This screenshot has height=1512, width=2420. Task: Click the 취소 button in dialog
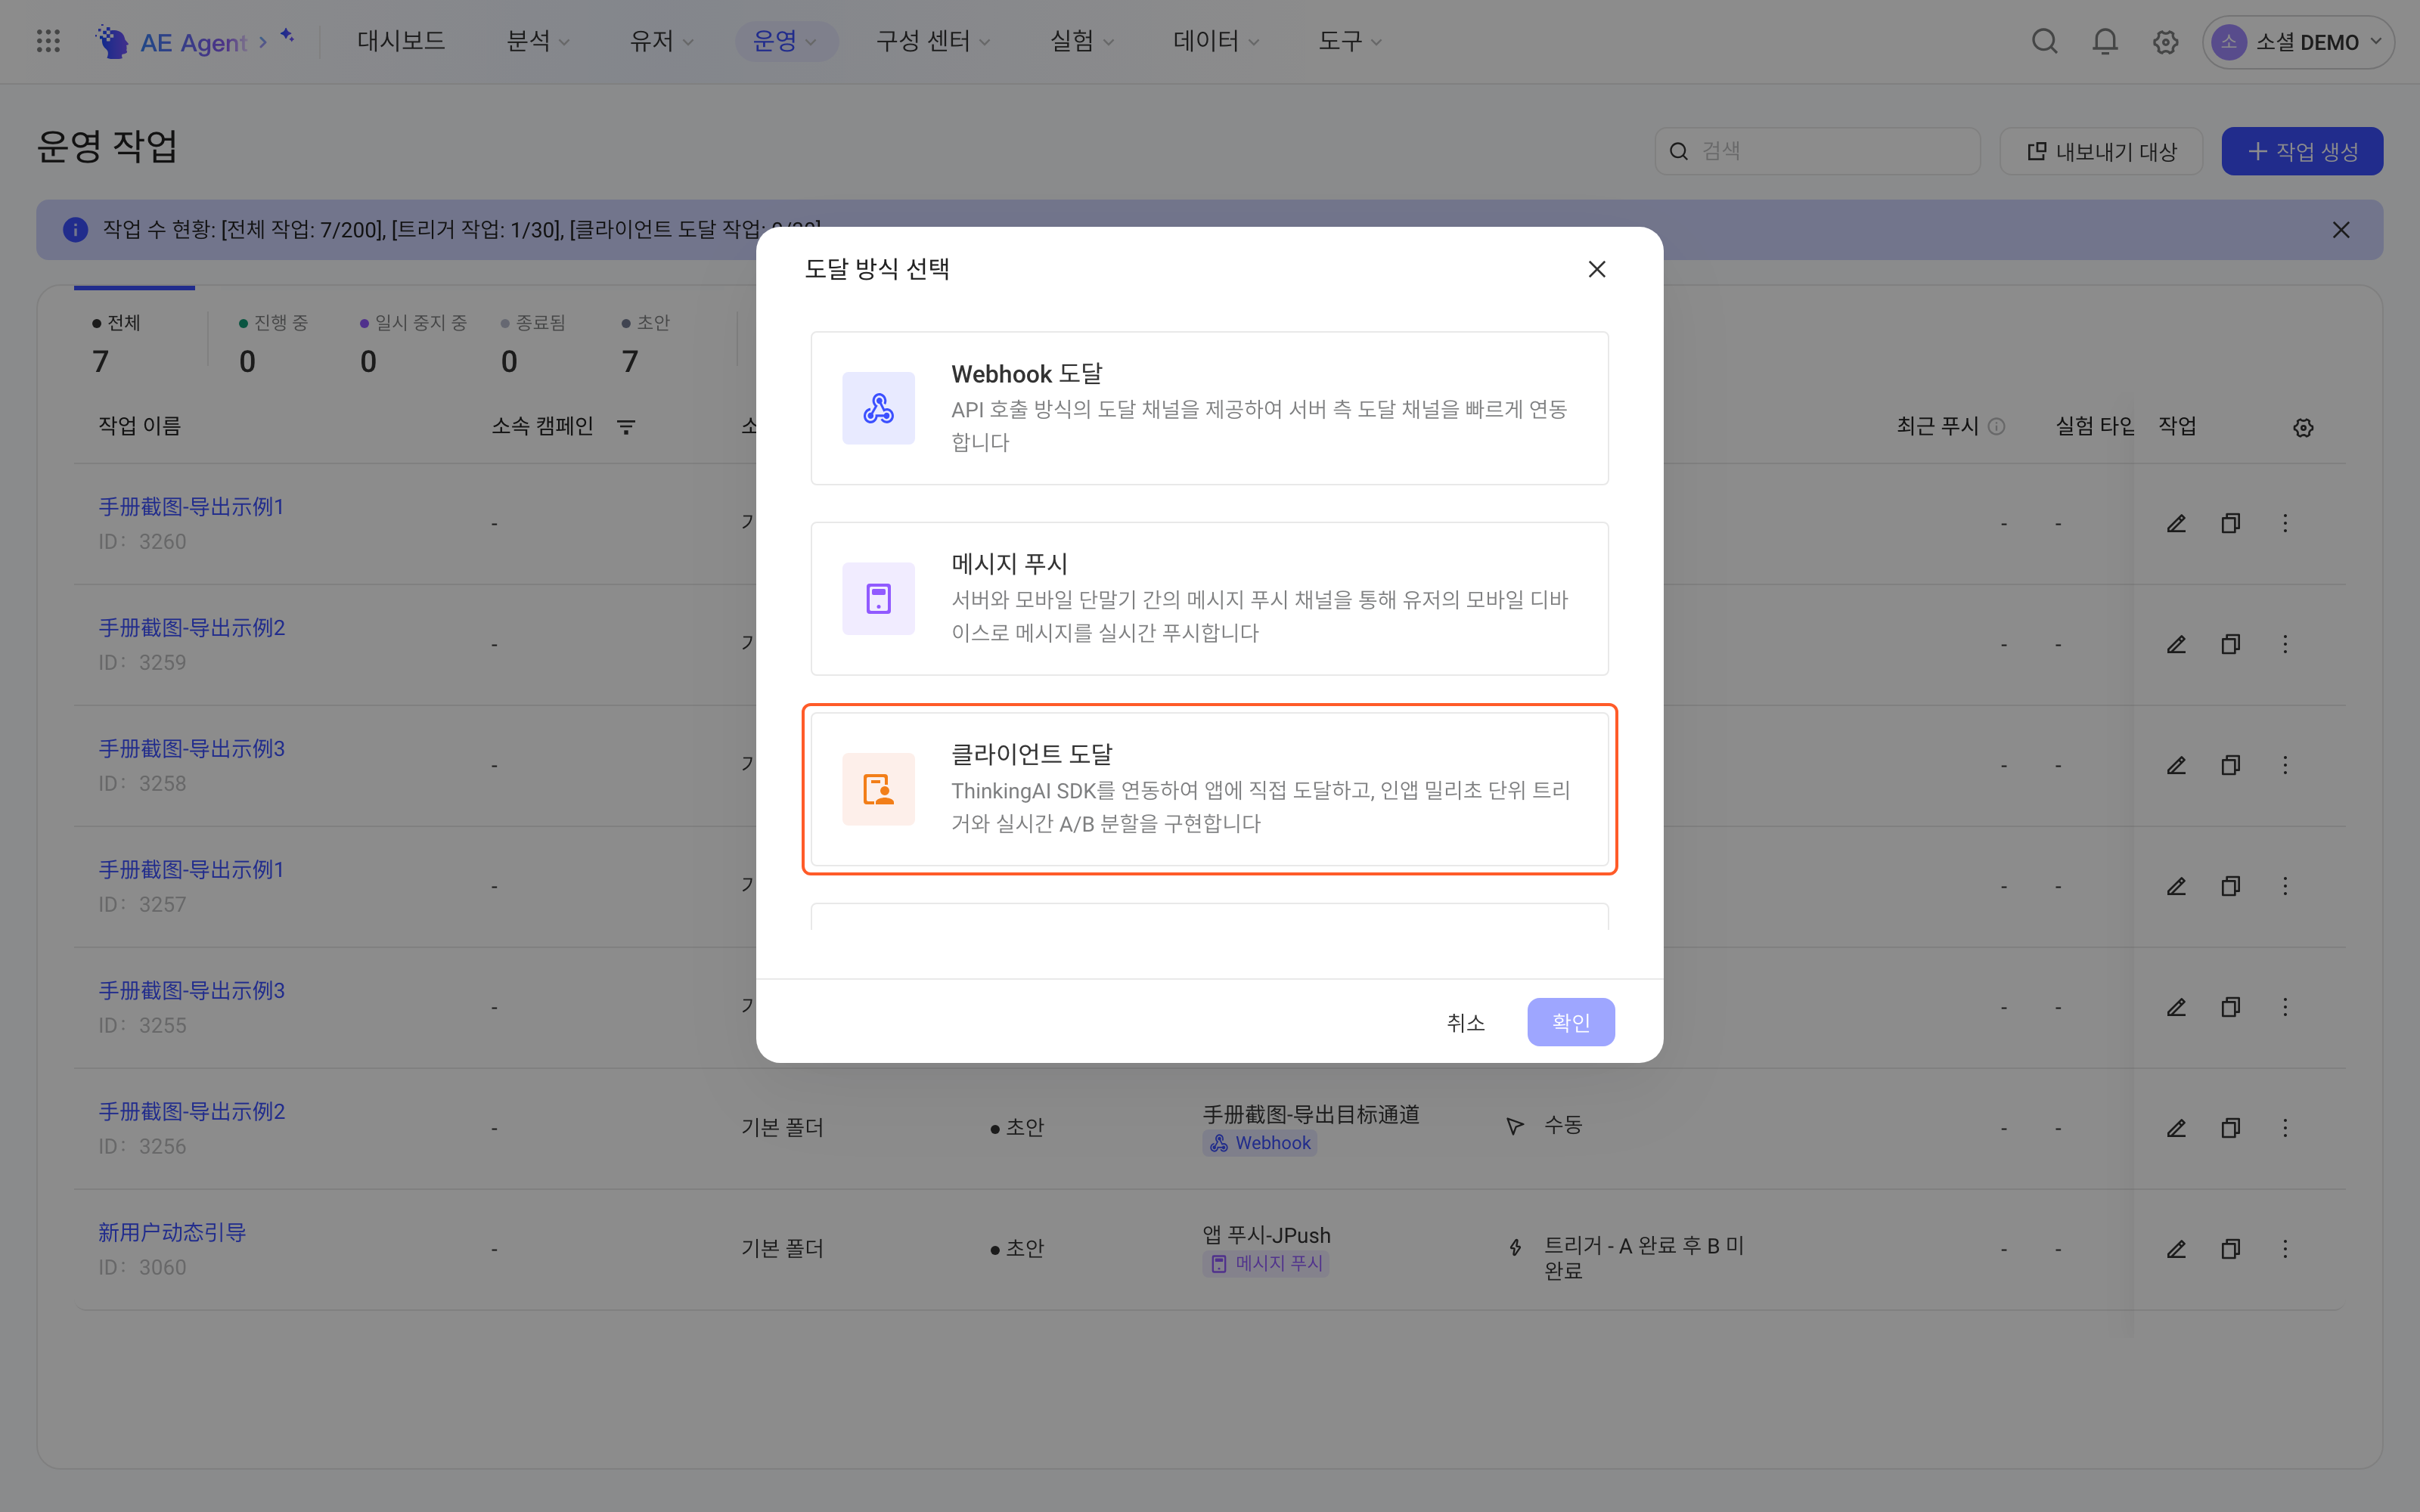pyautogui.click(x=1465, y=1022)
